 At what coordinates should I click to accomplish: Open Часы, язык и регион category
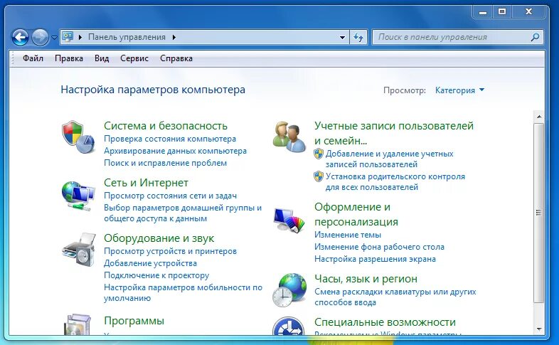click(366, 279)
